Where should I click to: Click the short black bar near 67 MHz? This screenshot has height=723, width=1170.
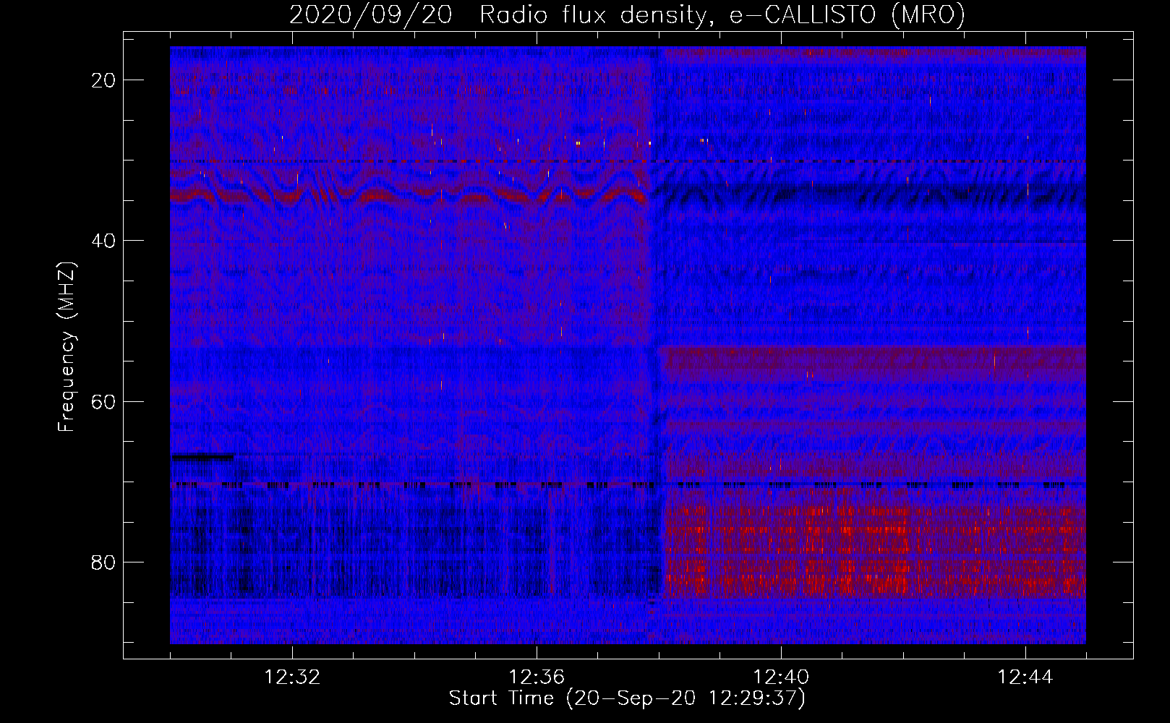click(x=202, y=456)
